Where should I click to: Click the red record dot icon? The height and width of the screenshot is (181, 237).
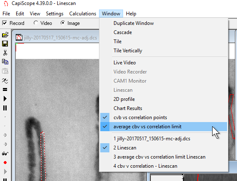pyautogui.click(x=5, y=162)
